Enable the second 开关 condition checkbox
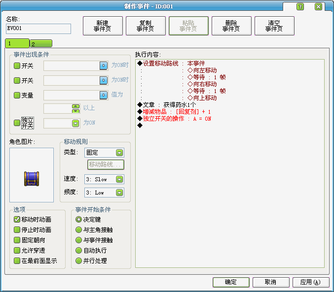Image resolution: width=334 pixels, height=292 pixels. click(x=17, y=80)
